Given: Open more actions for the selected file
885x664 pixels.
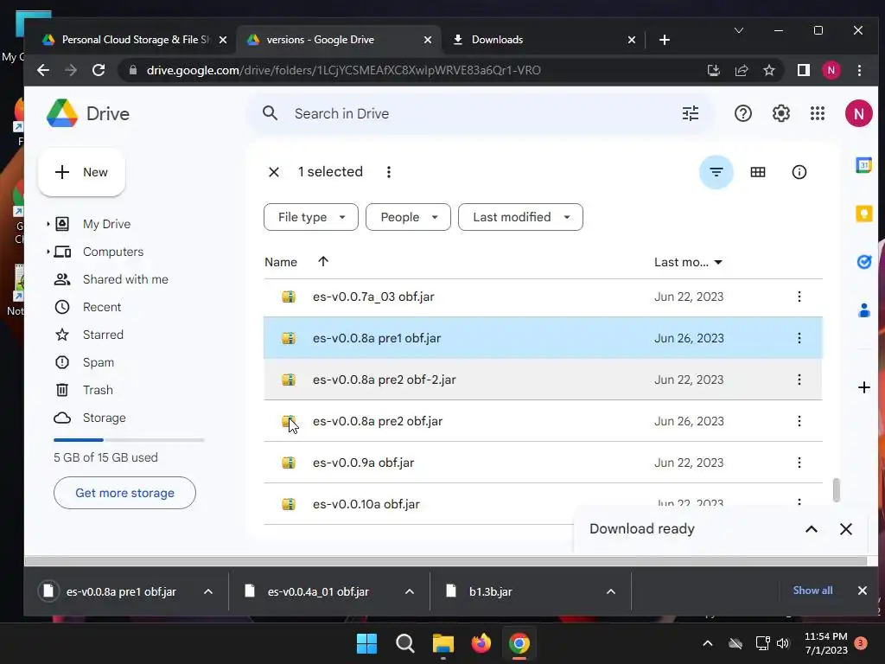Looking at the screenshot, I should point(388,172).
